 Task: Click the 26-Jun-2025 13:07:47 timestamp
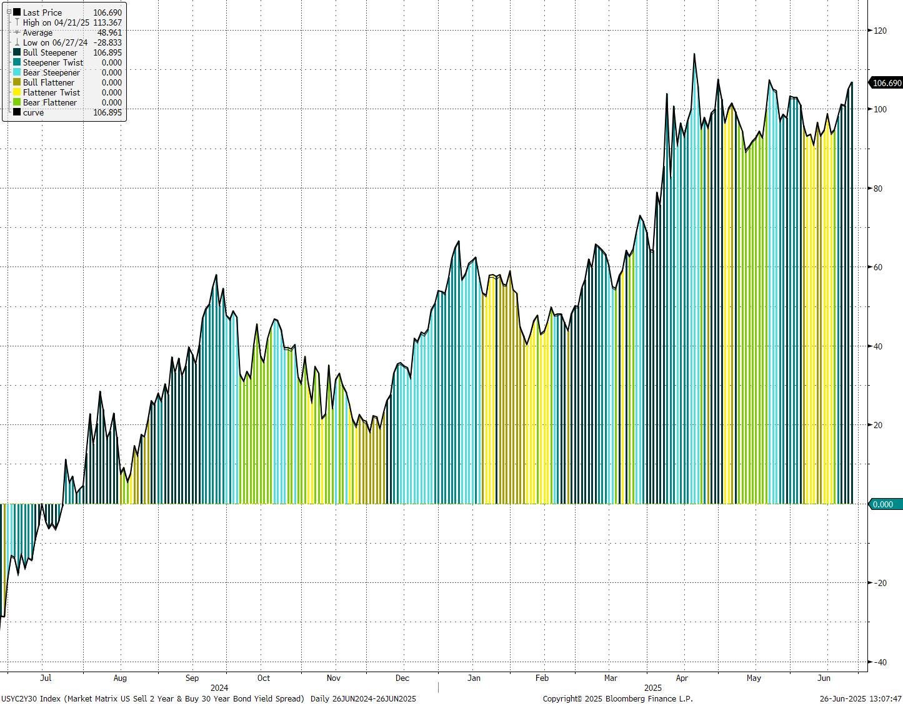coord(861,698)
